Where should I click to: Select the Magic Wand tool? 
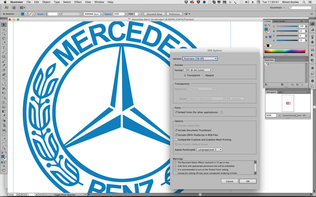(4, 34)
